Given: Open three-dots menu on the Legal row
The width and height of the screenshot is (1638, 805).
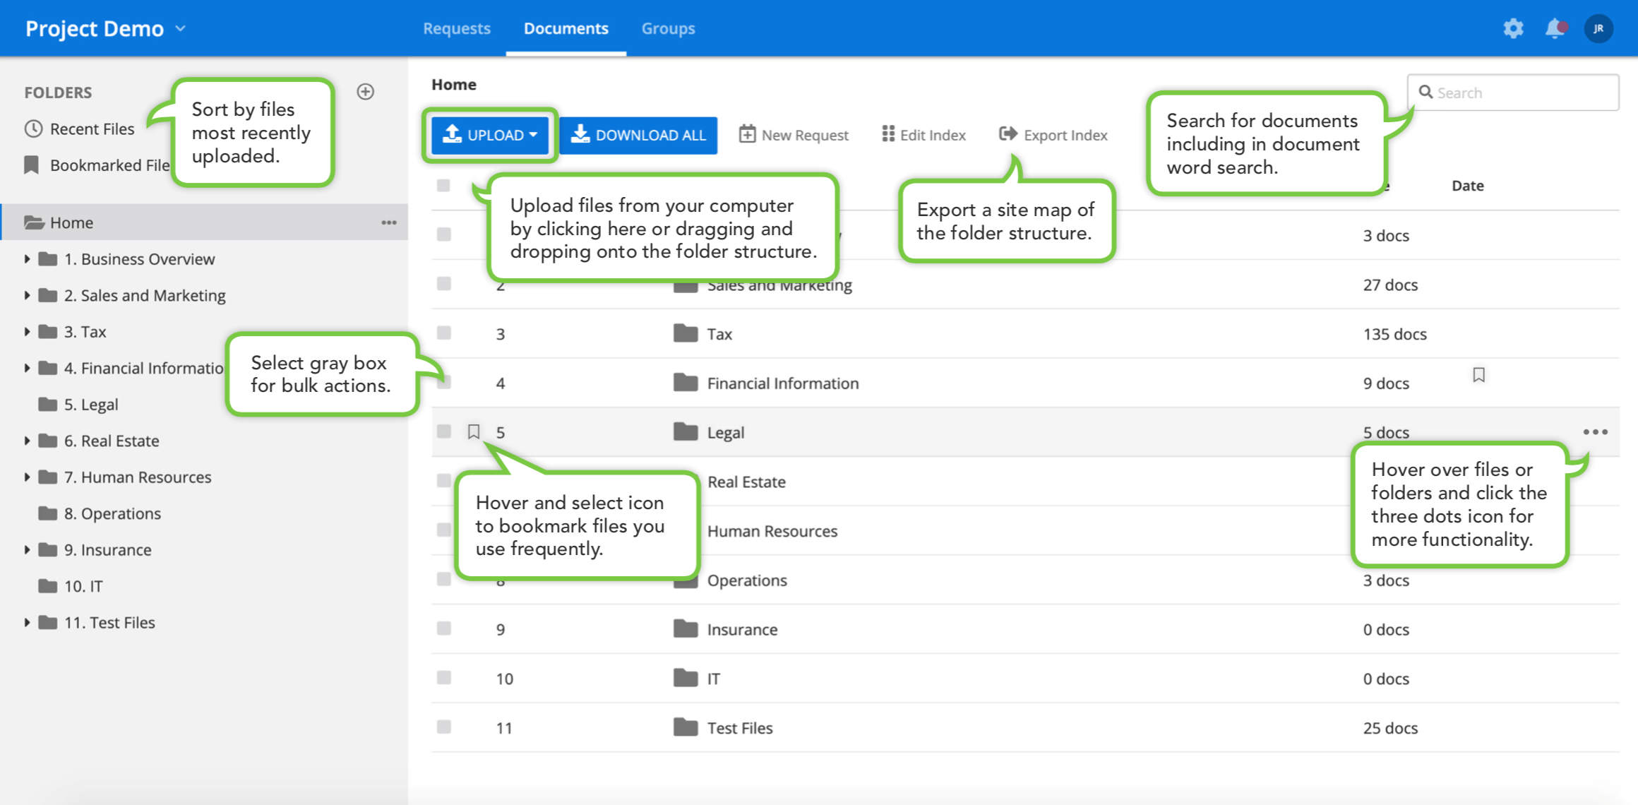Looking at the screenshot, I should click(x=1596, y=431).
